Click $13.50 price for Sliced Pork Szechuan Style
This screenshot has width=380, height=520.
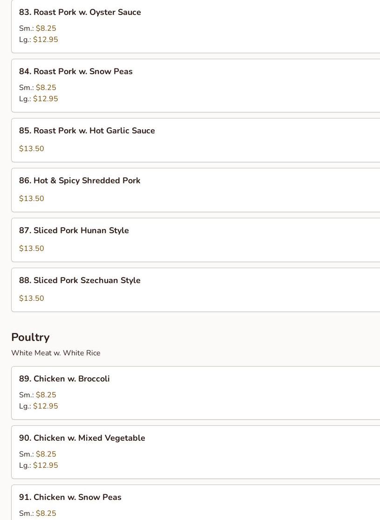point(32,298)
